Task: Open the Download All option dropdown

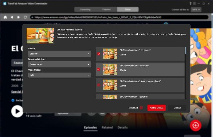Action: pos(60,65)
